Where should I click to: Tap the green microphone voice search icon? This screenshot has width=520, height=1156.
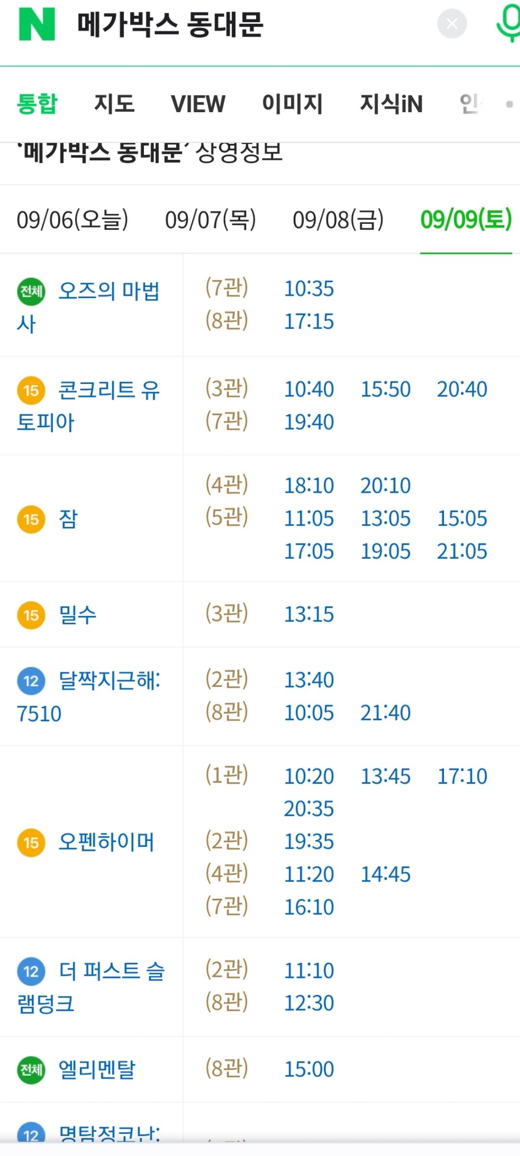(x=507, y=23)
